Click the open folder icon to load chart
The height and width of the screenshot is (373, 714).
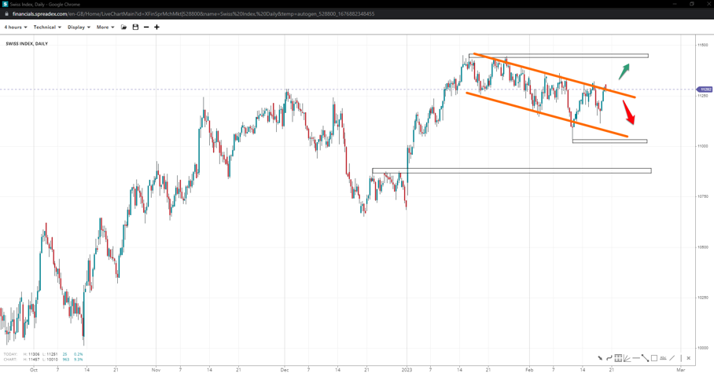[123, 27]
